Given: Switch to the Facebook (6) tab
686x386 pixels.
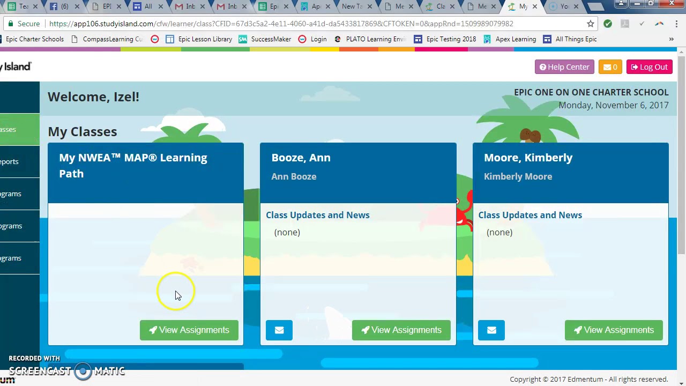Looking at the screenshot, I should tap(64, 6).
